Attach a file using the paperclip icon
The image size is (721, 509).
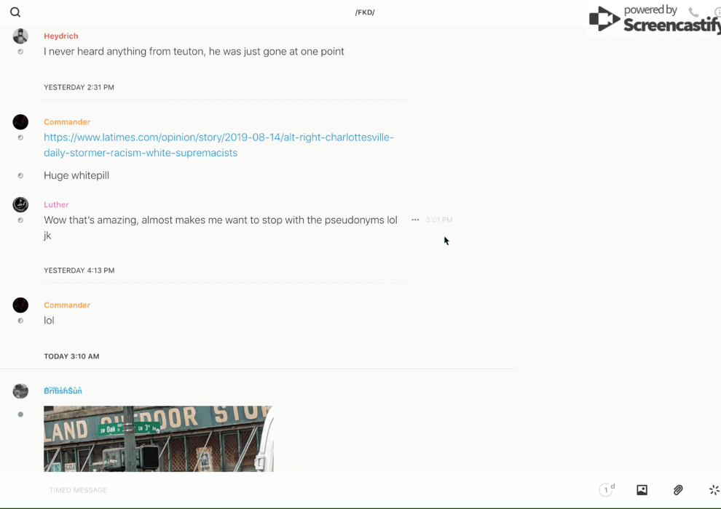click(x=678, y=490)
